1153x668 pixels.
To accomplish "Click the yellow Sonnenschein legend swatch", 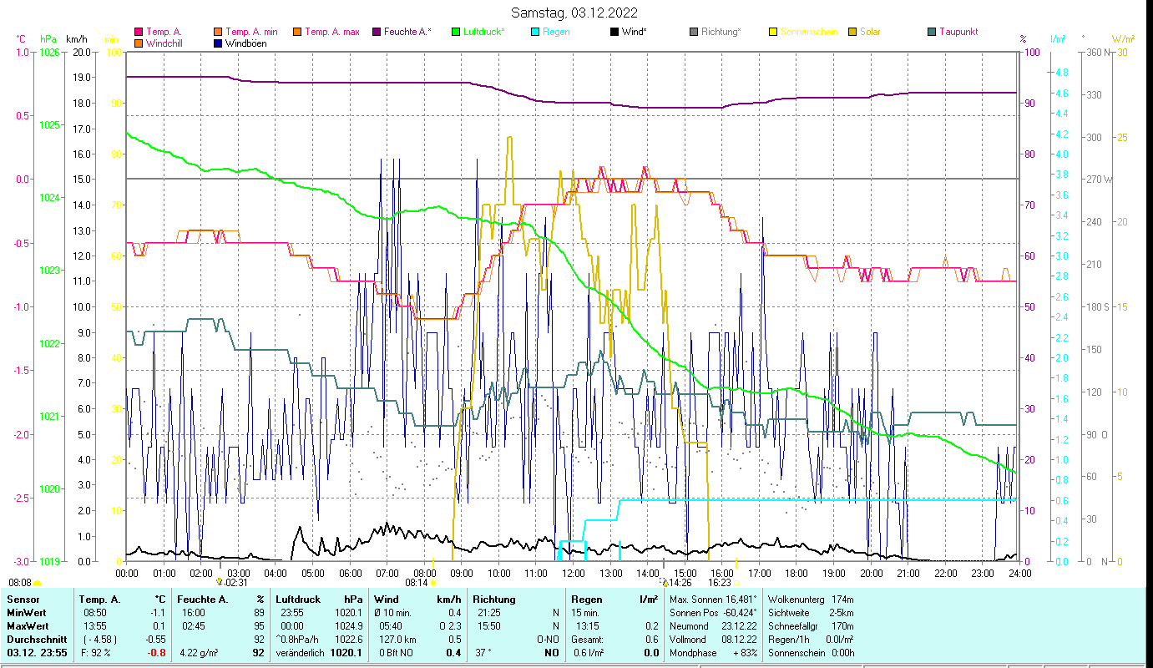I will click(773, 33).
